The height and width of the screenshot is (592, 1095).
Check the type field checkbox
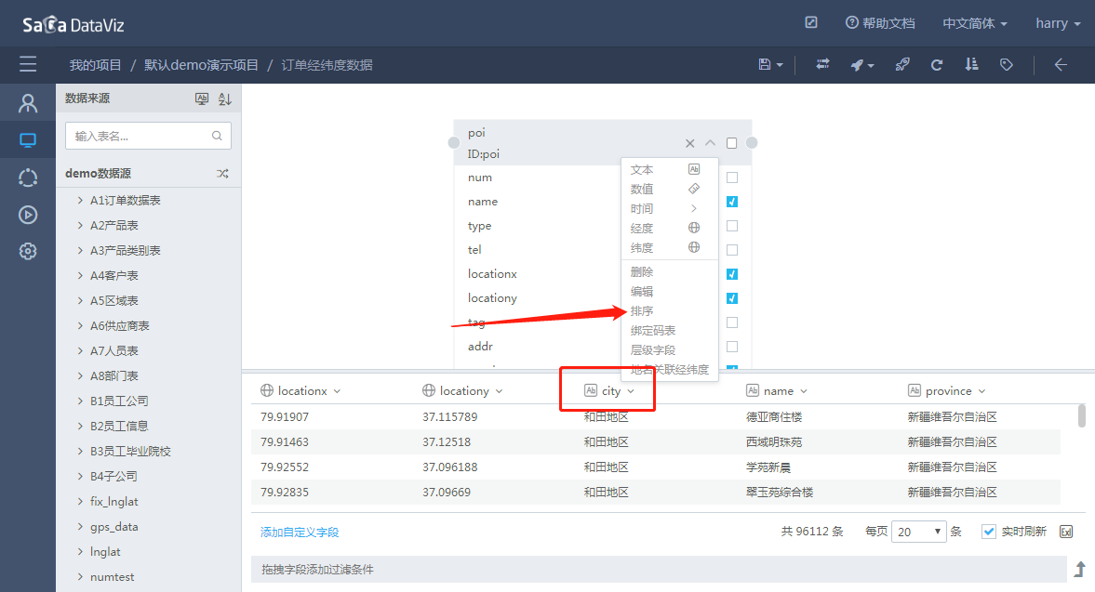click(x=732, y=226)
